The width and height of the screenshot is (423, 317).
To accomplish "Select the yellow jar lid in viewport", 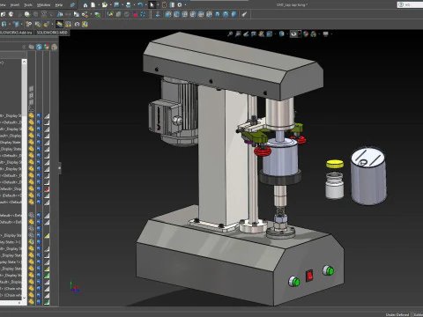I will [335, 164].
